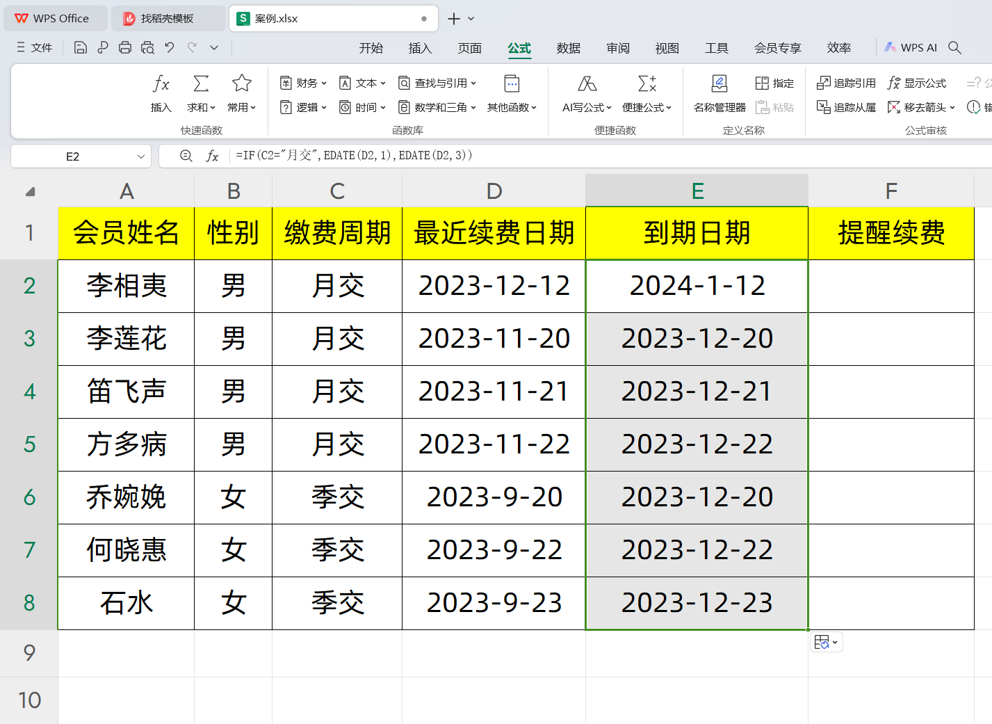Click the Print Preview icon

pos(147,47)
